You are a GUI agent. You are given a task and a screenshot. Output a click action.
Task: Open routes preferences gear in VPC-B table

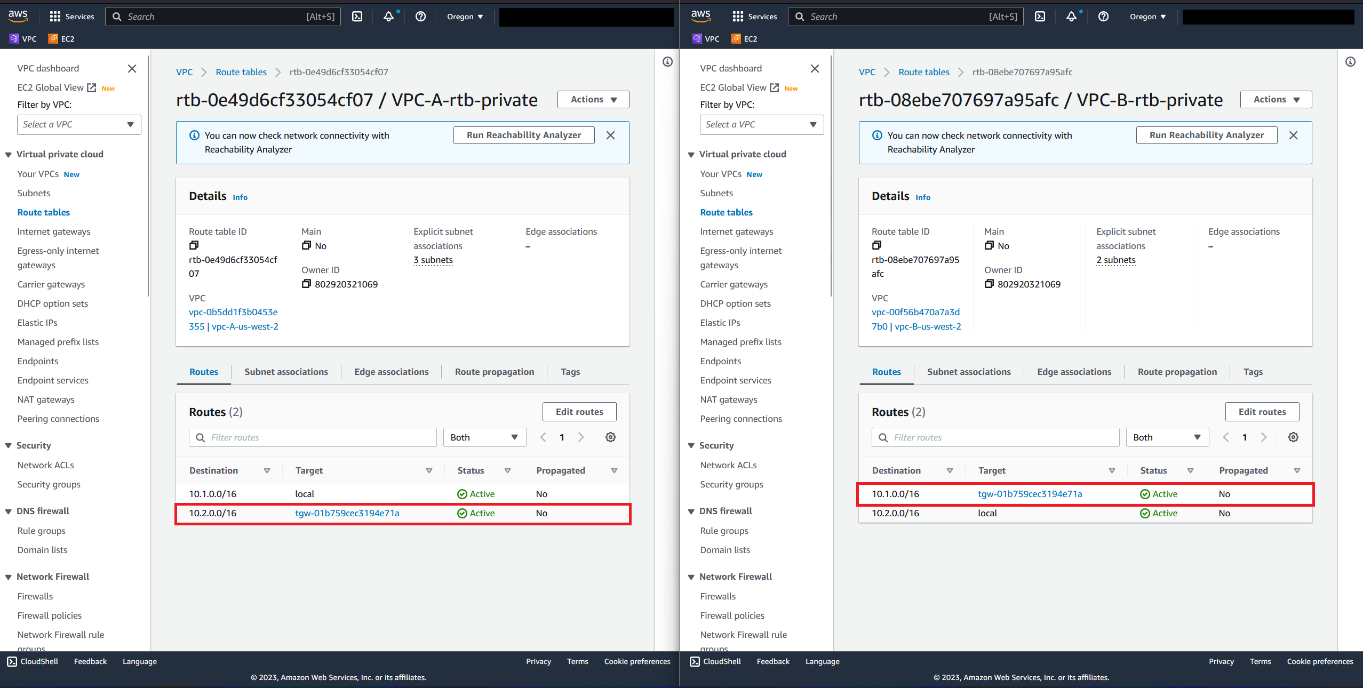(x=1293, y=437)
